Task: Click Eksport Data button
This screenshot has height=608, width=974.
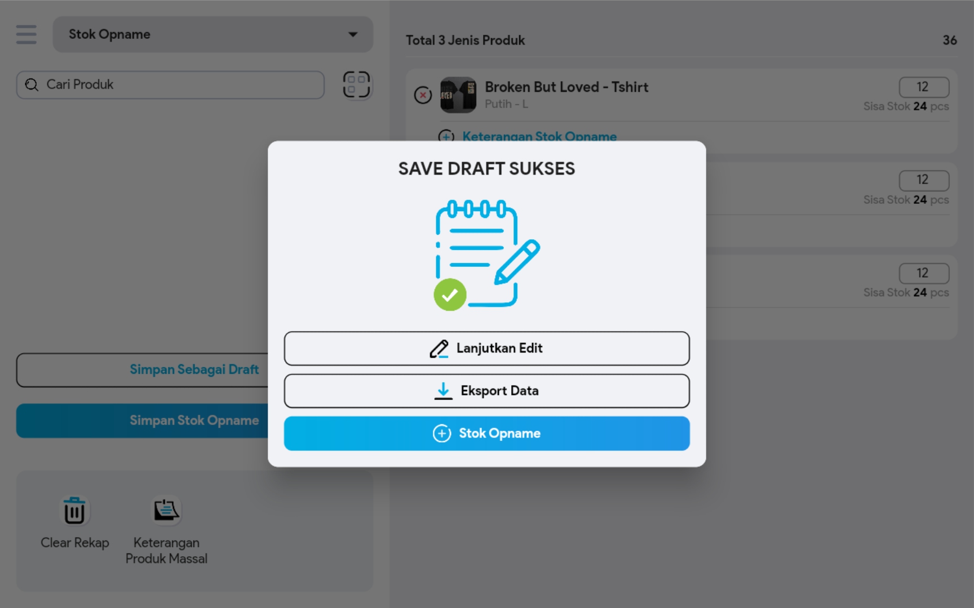Action: coord(486,391)
